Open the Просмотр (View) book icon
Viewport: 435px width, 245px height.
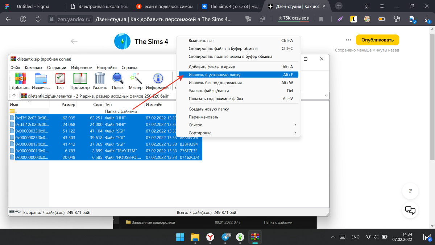[80, 79]
